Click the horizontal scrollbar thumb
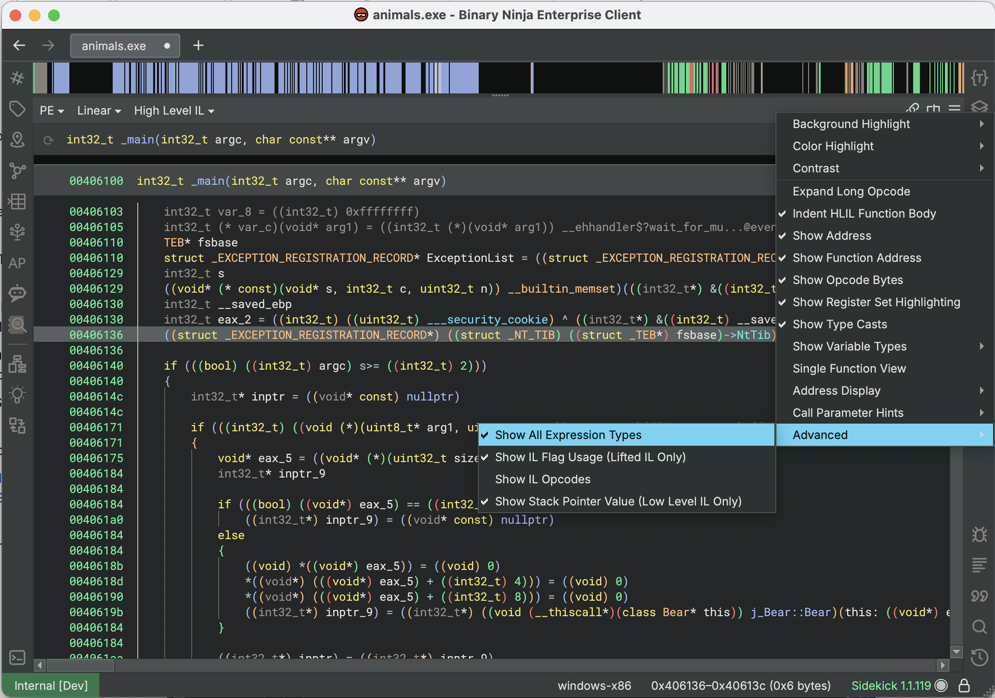This screenshot has height=698, width=995. point(80,665)
